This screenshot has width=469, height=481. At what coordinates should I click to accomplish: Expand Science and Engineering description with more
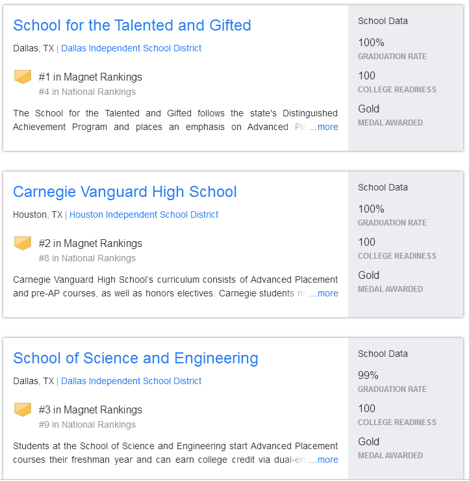click(327, 460)
